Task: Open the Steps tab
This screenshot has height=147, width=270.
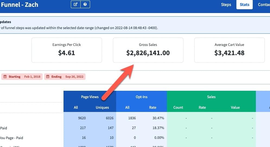Action: point(226,5)
